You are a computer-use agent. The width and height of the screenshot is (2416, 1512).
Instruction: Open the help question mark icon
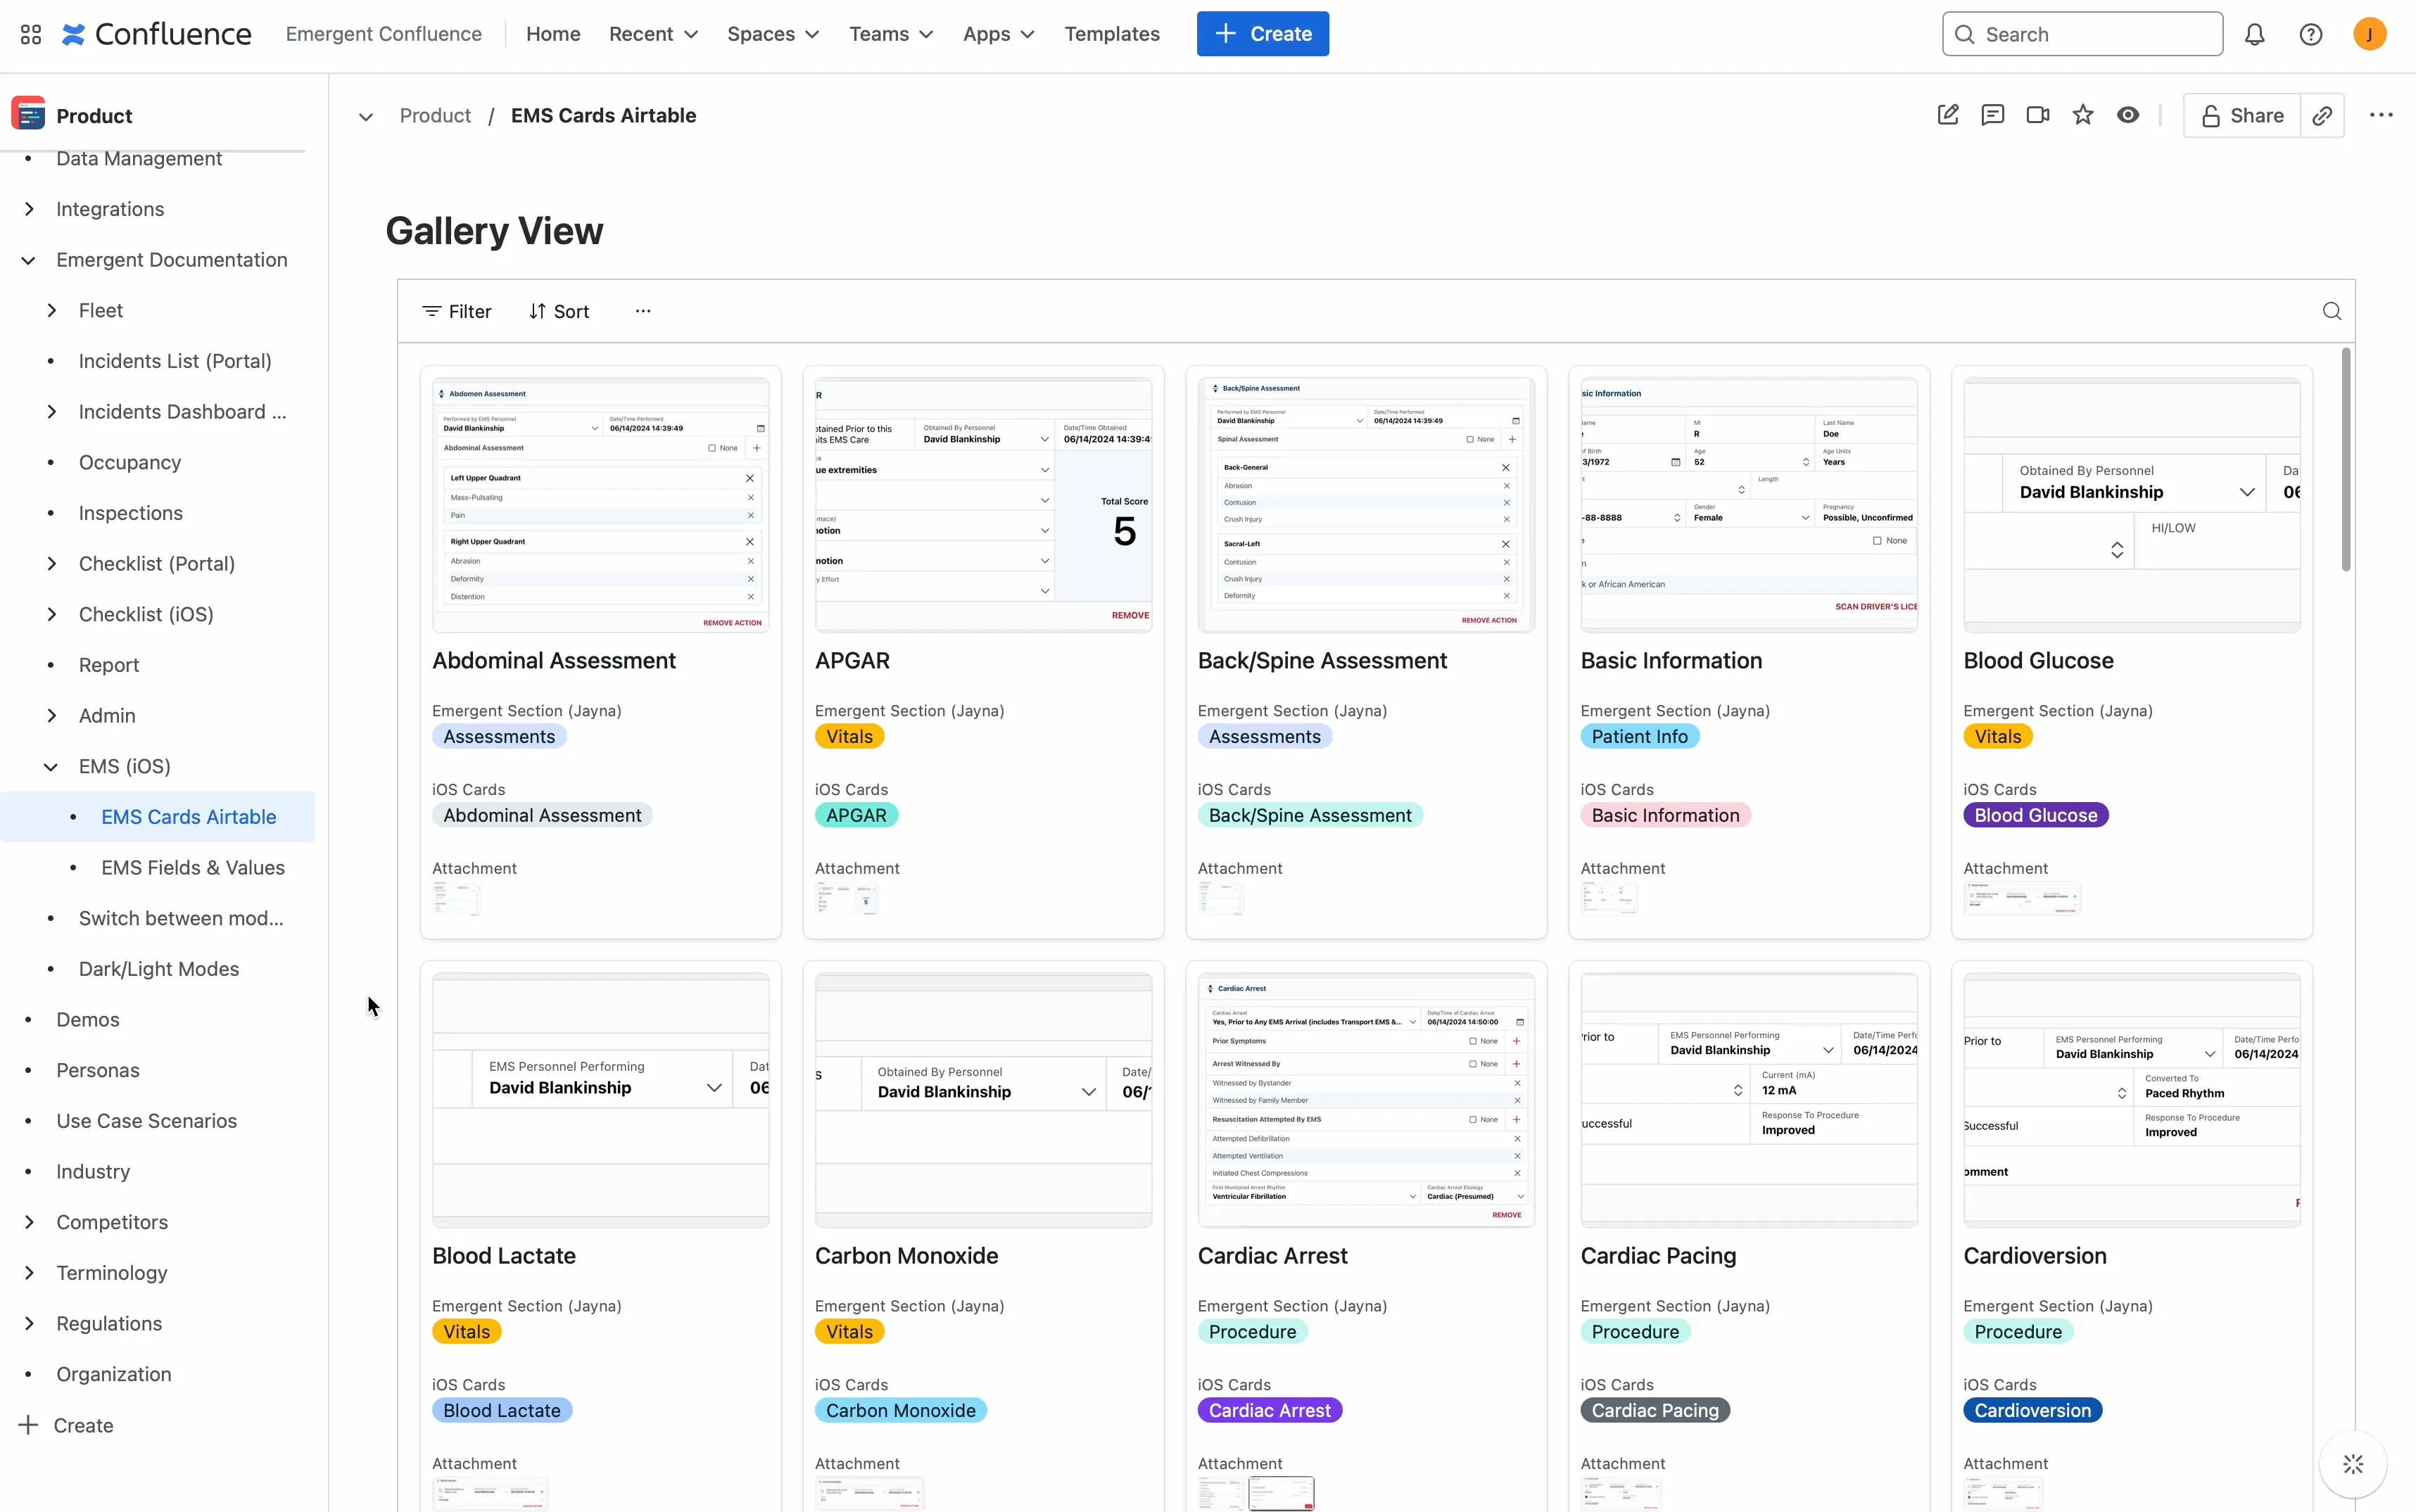tap(2310, 35)
